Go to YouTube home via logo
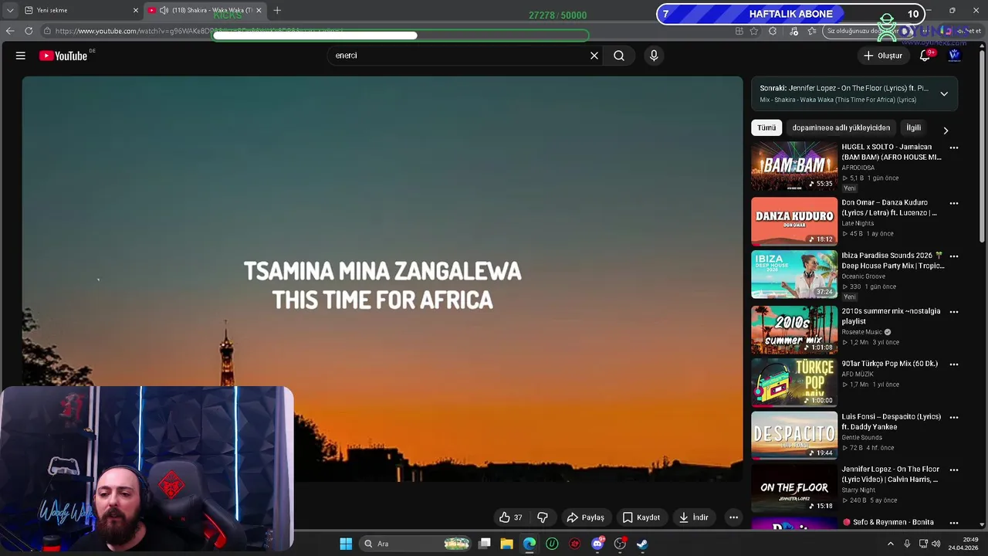This screenshot has height=556, width=988. 63,56
